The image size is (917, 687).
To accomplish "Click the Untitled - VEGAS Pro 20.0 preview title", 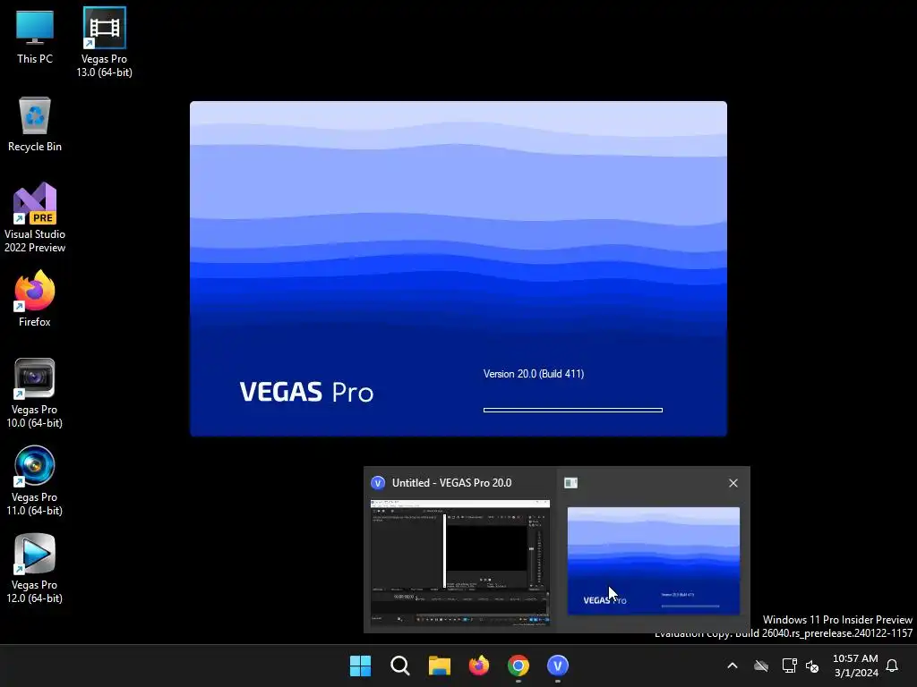I will pyautogui.click(x=451, y=483).
